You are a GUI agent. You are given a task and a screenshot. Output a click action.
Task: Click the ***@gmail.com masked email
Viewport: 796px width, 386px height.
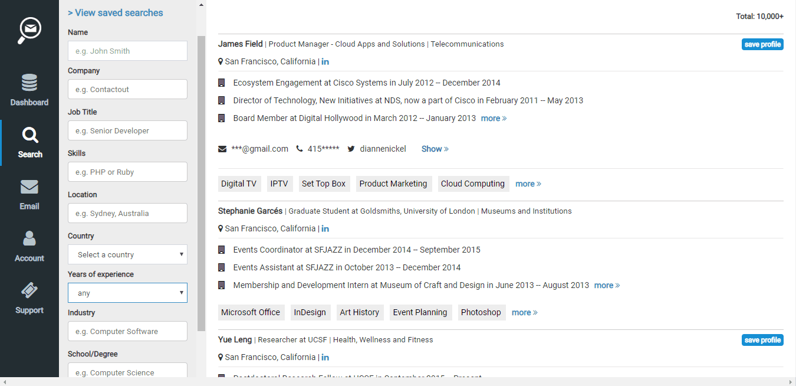pyautogui.click(x=260, y=149)
